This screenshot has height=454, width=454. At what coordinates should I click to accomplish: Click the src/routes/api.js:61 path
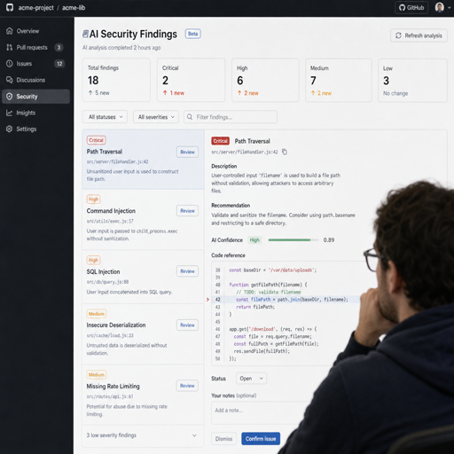(x=110, y=396)
